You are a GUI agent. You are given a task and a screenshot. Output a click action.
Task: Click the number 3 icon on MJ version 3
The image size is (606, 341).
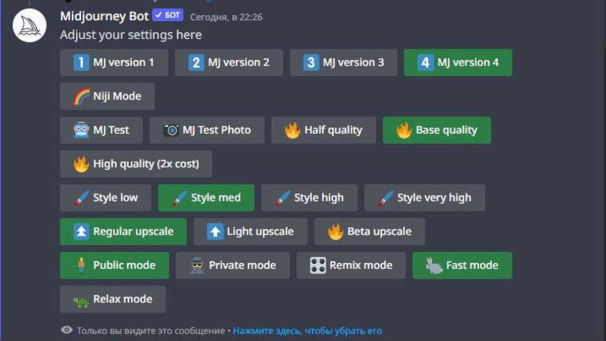click(x=311, y=63)
